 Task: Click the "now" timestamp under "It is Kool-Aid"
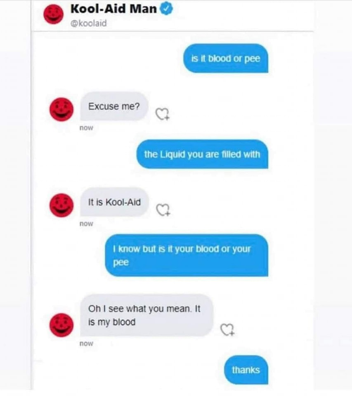(x=86, y=224)
